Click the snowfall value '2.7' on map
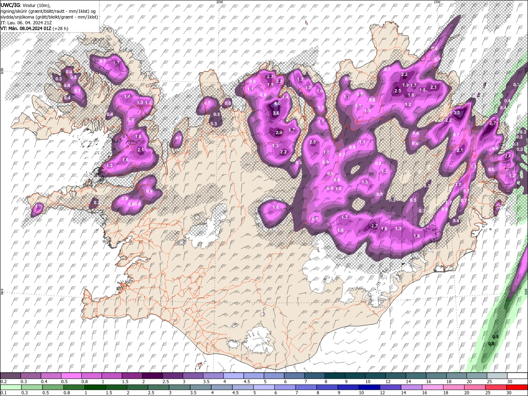 tap(492, 123)
